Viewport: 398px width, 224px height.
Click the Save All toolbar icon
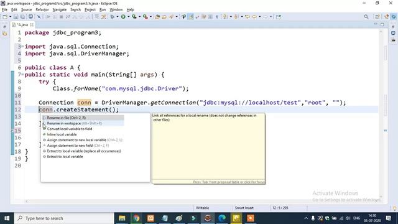click(x=22, y=17)
